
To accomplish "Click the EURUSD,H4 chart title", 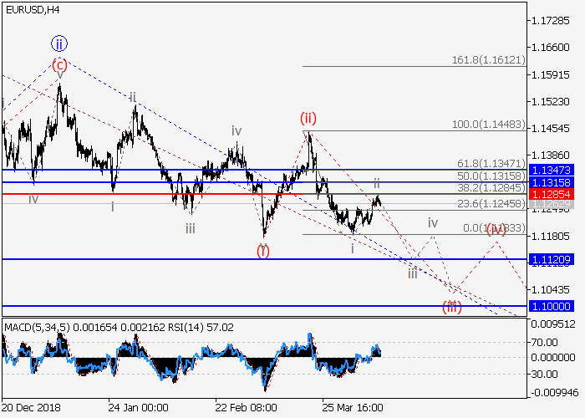I will (x=32, y=9).
